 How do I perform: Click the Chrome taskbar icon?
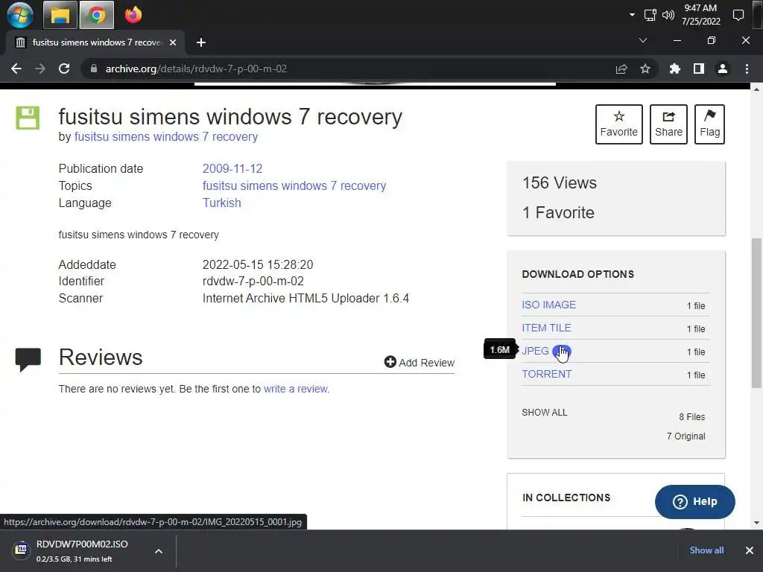pos(96,15)
